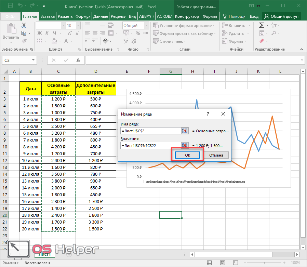
Task: Toggle bold formatting (Ж)
Action: click(x=39, y=33)
